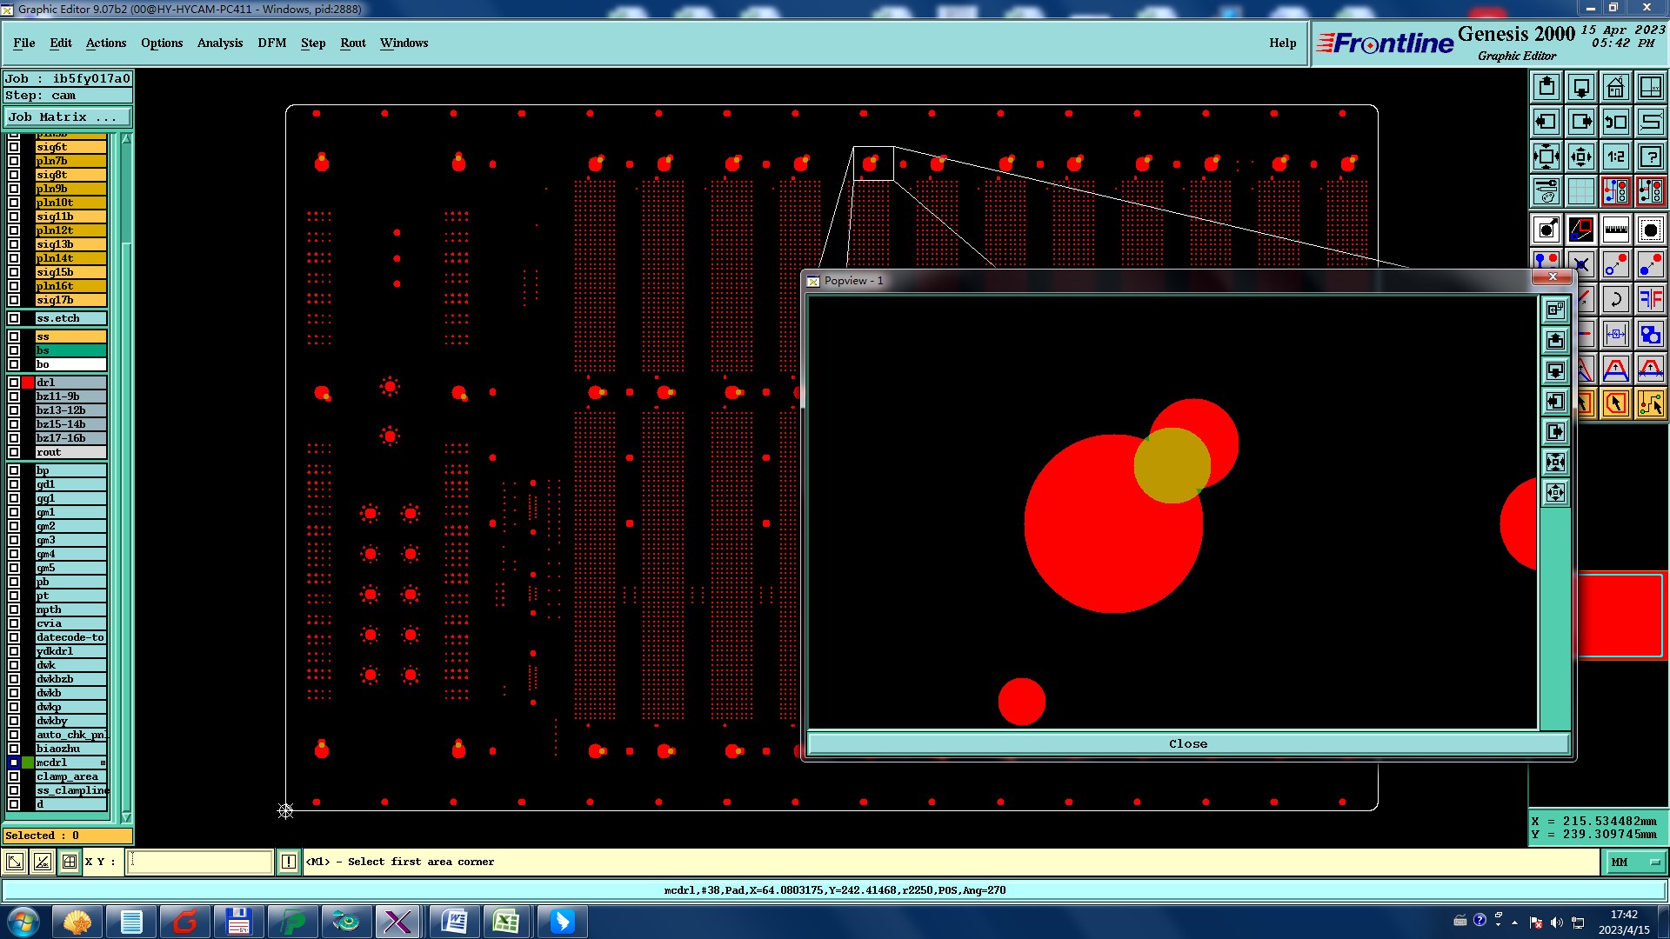
Task: Click the Close button in Popview
Action: click(1187, 744)
